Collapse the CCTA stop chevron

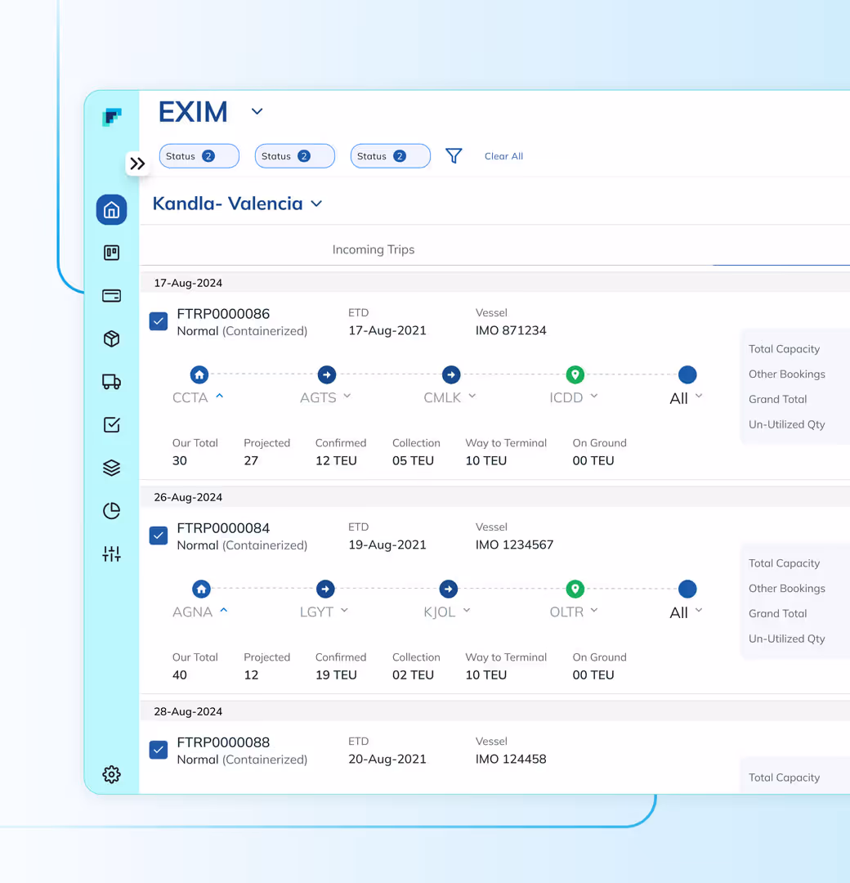pos(220,397)
